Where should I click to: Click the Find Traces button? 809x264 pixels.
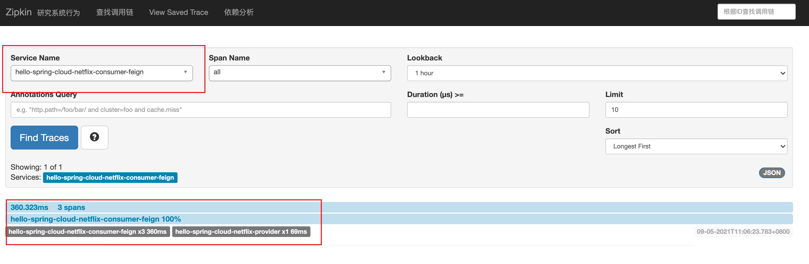pyautogui.click(x=44, y=138)
